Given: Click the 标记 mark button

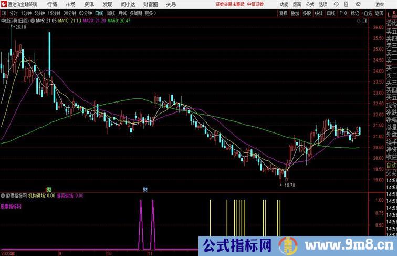Looking at the screenshot, I should (x=354, y=13).
